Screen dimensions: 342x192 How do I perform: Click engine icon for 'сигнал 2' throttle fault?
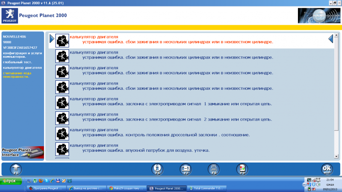click(x=62, y=118)
